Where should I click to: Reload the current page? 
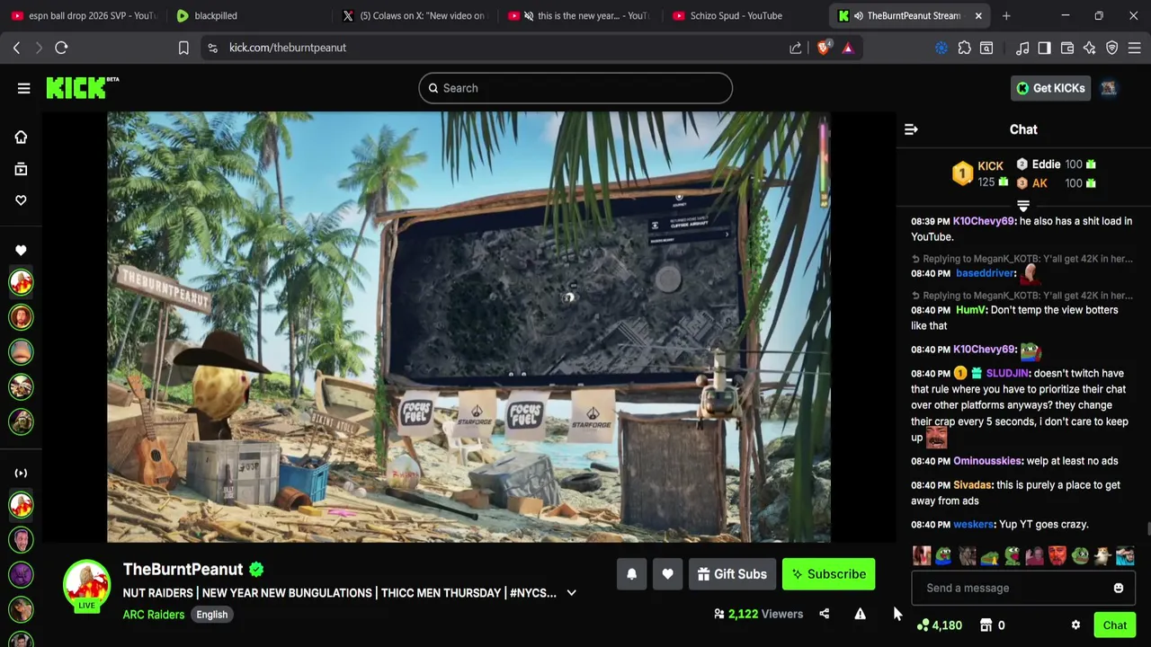point(61,48)
